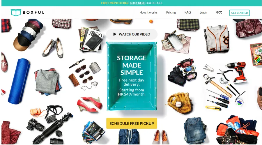Click the teal storage box image
262x145 pixels.
click(x=132, y=76)
